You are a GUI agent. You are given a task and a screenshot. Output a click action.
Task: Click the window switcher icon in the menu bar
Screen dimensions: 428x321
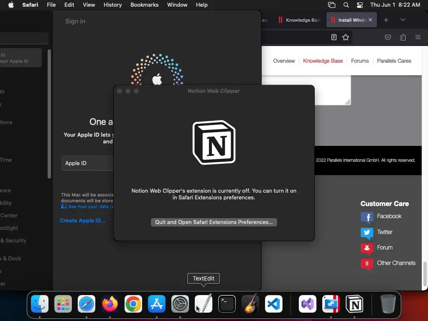(x=331, y=5)
